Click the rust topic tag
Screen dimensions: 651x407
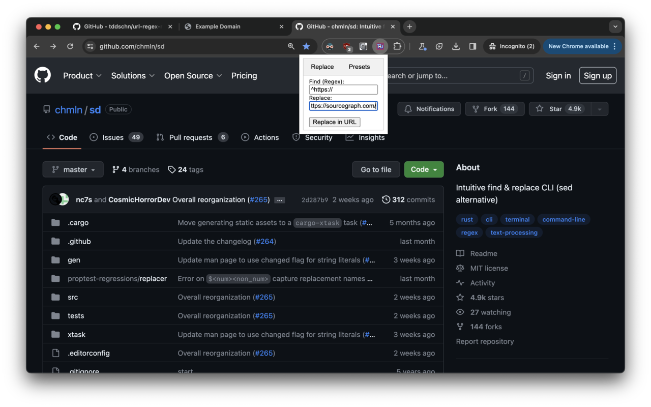(467, 219)
